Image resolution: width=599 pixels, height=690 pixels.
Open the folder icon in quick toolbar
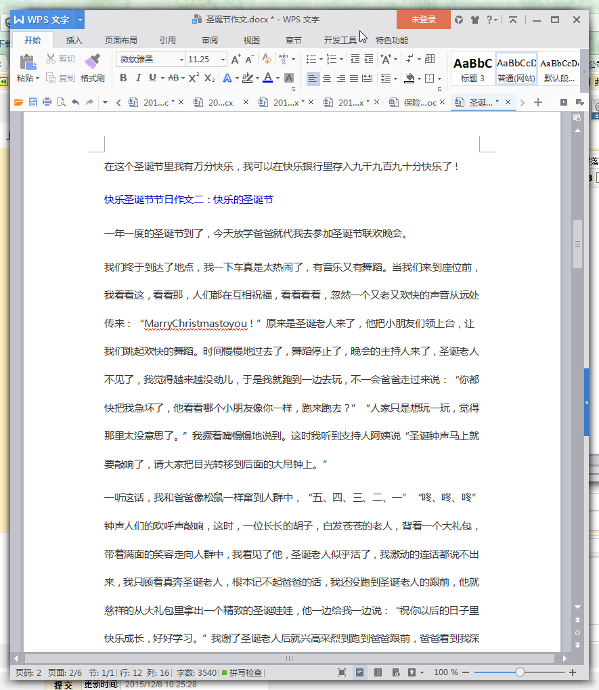[18, 102]
